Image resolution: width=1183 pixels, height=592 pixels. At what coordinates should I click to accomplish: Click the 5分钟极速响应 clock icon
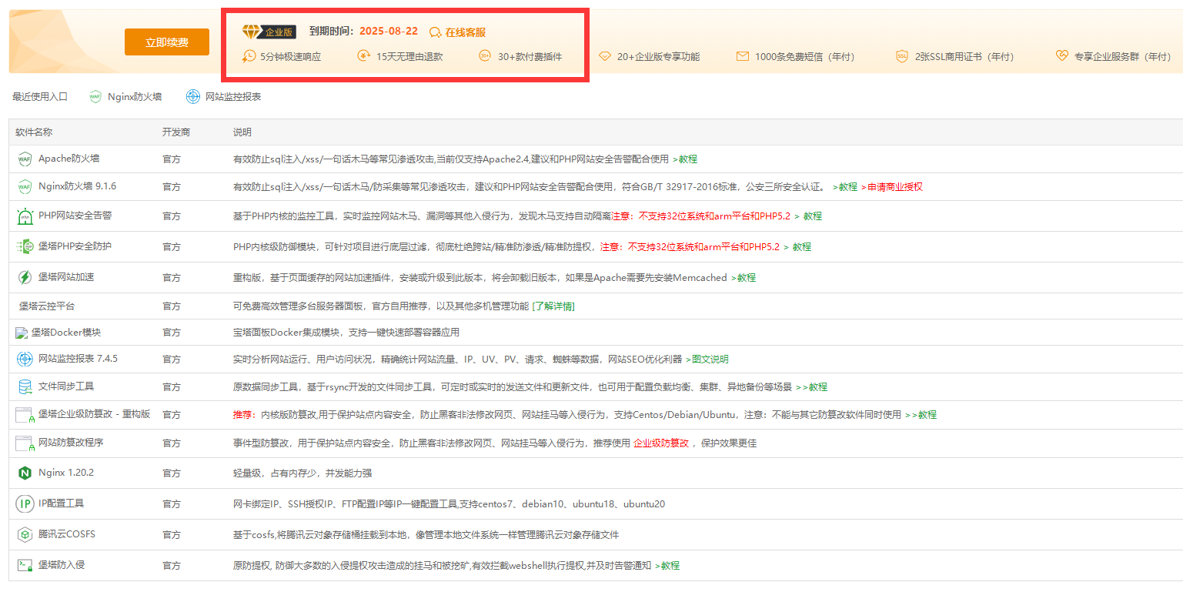tap(249, 56)
